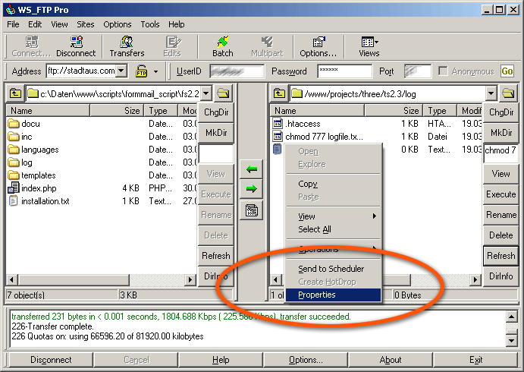This screenshot has height=372, width=524.
Task: Choose Send to Scheduler in context menu
Action: tap(333, 269)
